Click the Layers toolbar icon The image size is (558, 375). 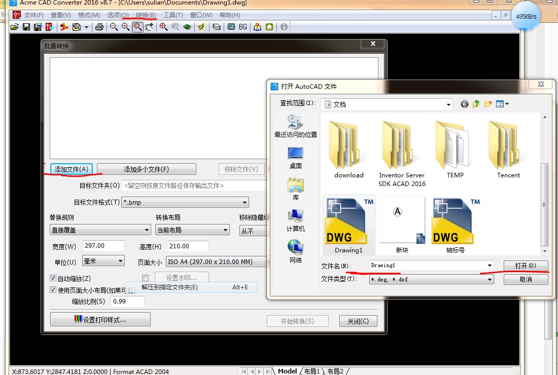217,27
